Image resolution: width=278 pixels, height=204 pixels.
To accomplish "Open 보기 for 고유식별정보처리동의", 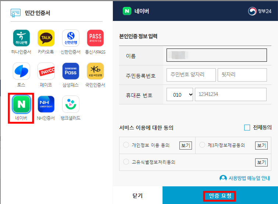I will coord(261,162).
